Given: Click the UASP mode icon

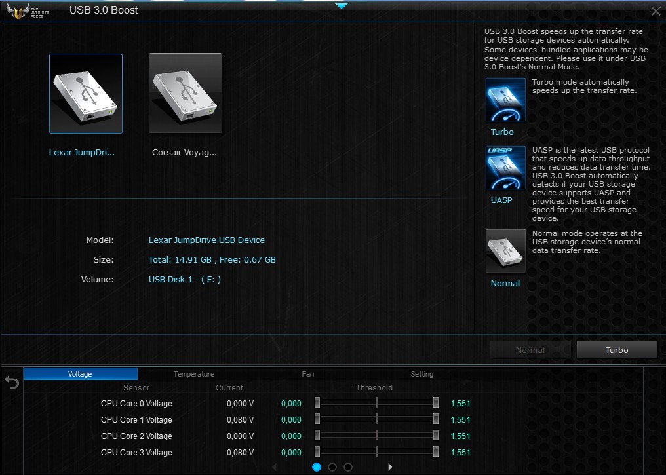Looking at the screenshot, I should 505,168.
